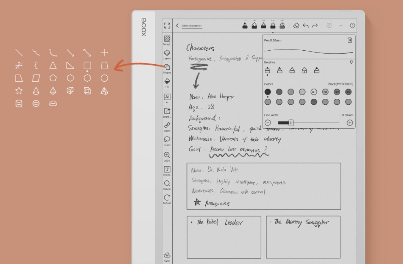This screenshot has height=264, width=403.
Task: Click the light bulb icon beside Brushes
Action: pos(351,62)
